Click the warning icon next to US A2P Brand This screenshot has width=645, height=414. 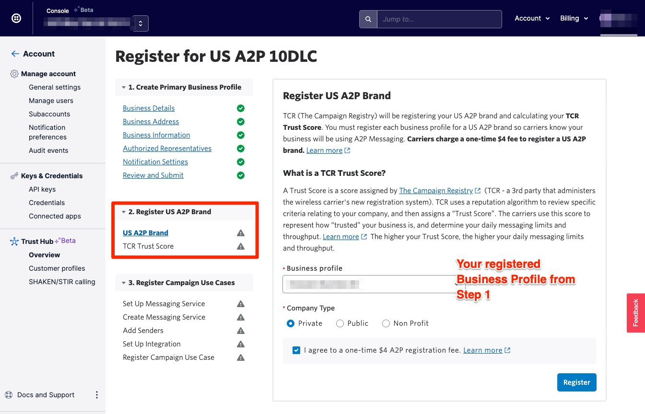(x=240, y=232)
